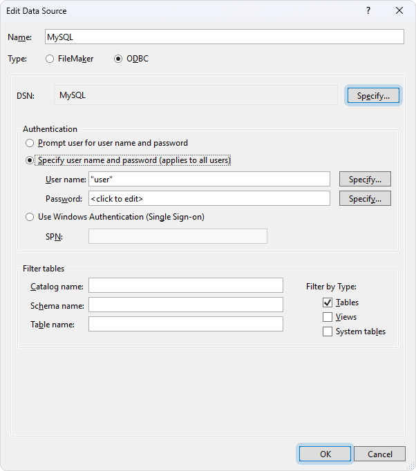Viewport: 416px width, 471px height.
Task: Confirm with the OK button
Action: pyautogui.click(x=325, y=454)
